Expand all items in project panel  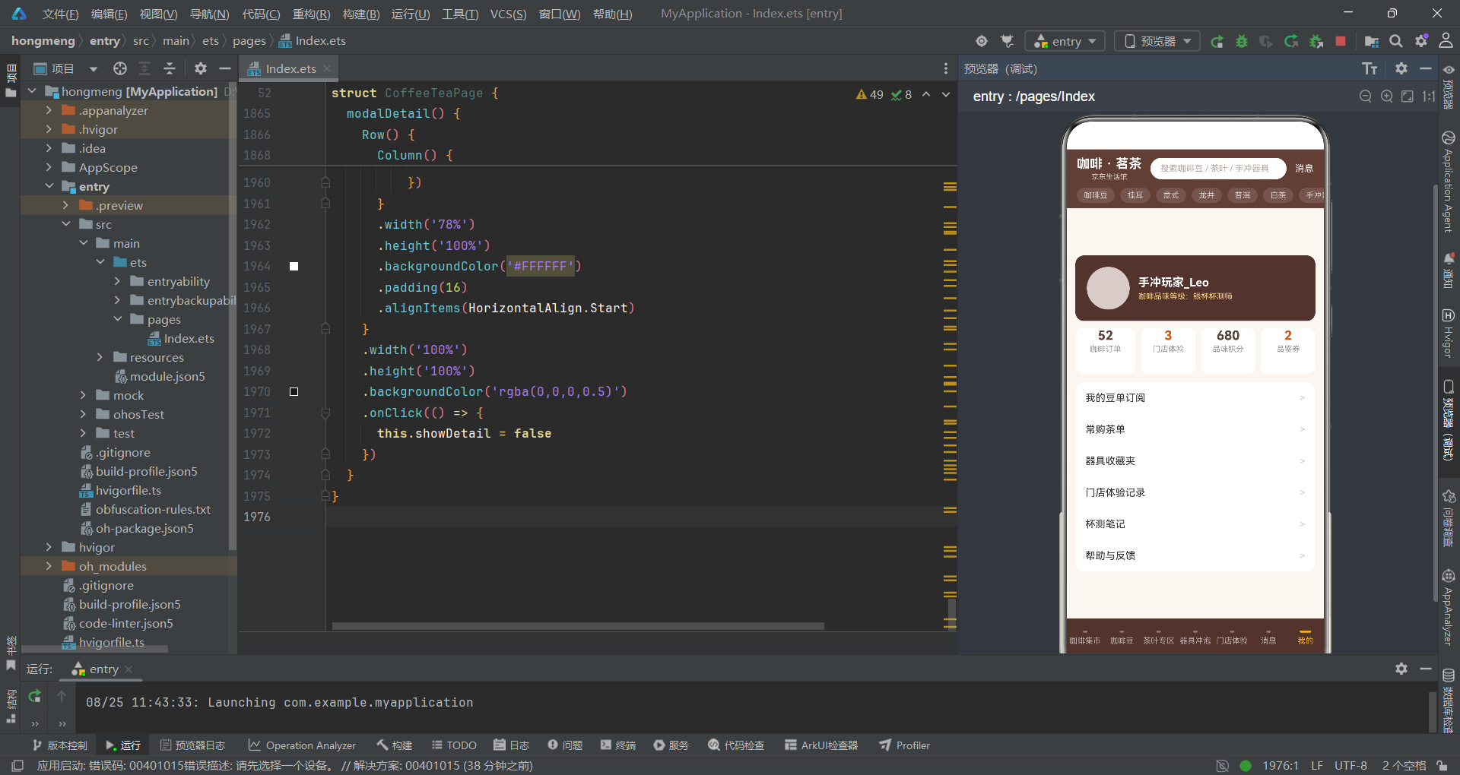144,68
